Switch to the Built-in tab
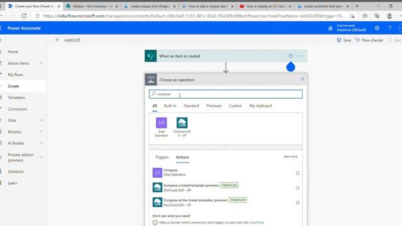 (170, 106)
